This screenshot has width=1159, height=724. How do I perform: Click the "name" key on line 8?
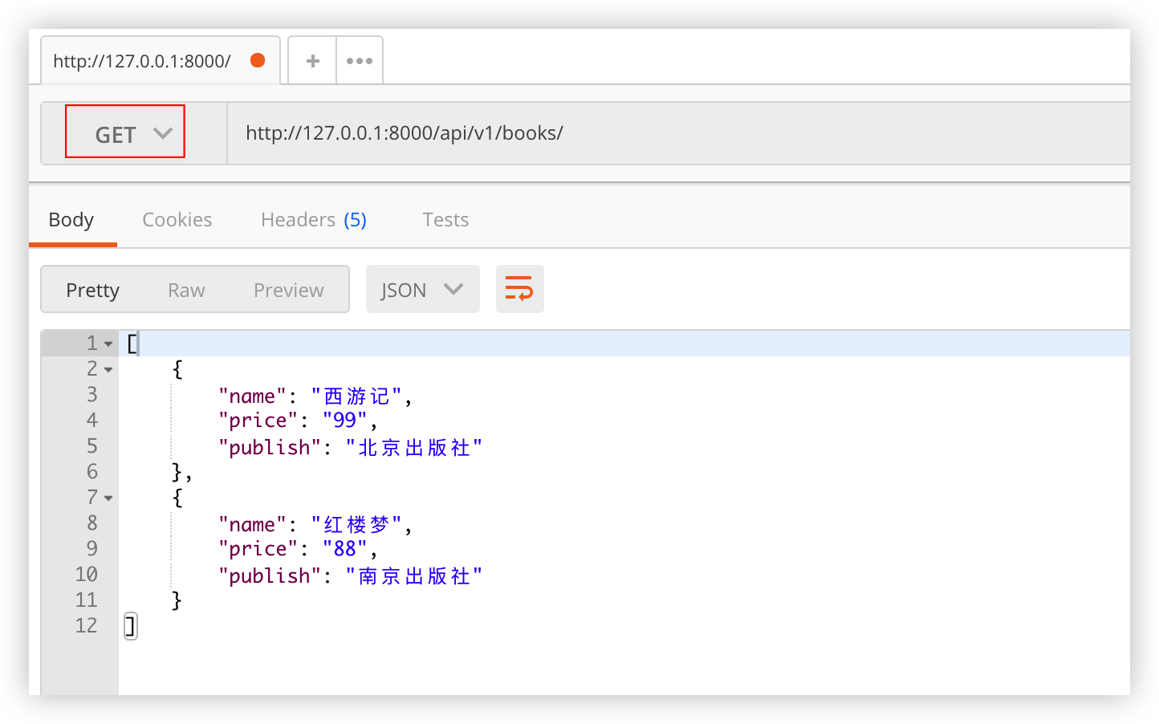point(252,524)
